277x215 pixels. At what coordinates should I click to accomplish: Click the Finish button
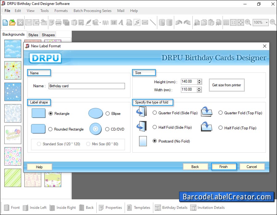[x=224, y=167]
